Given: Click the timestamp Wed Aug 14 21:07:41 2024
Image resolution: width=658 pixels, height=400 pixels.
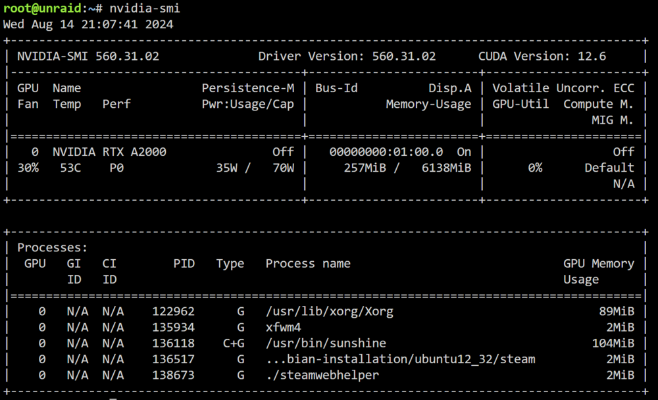Looking at the screenshot, I should [88, 24].
